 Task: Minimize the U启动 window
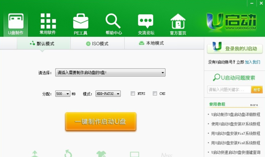tap(252, 3)
